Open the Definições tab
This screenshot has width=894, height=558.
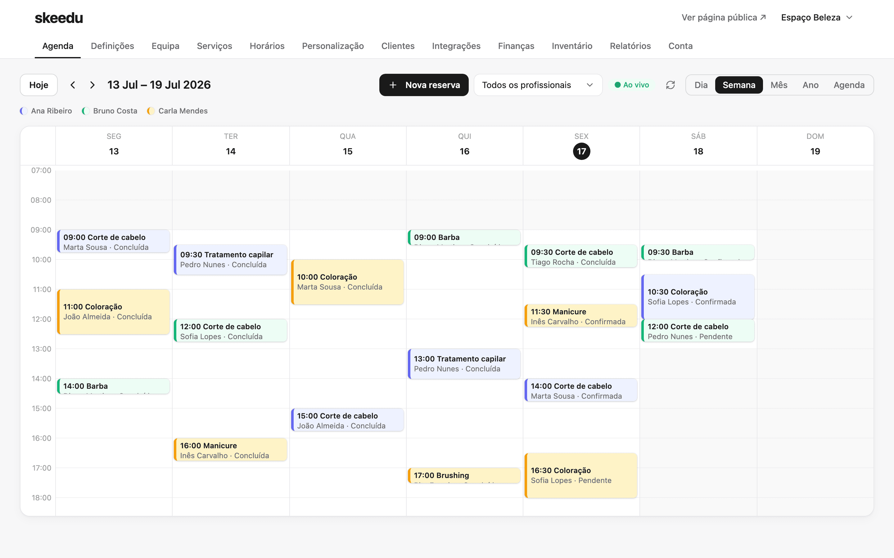(112, 46)
